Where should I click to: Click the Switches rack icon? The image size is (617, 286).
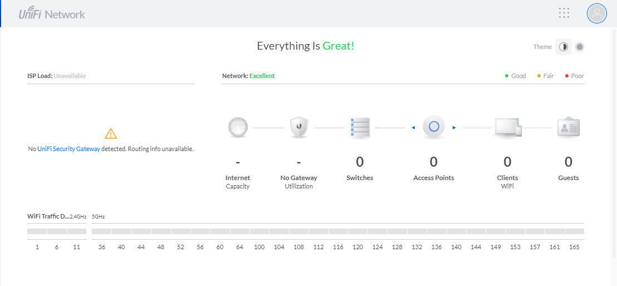pos(360,127)
